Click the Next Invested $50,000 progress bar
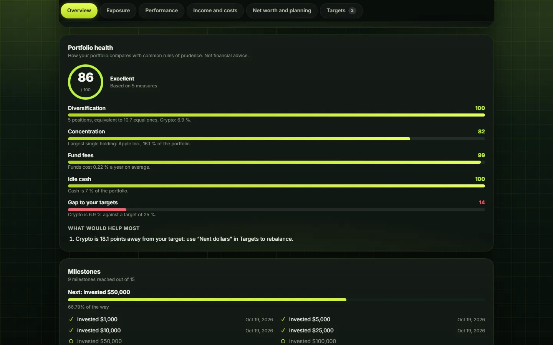Screen dimensions: 553x345 (x=276, y=300)
